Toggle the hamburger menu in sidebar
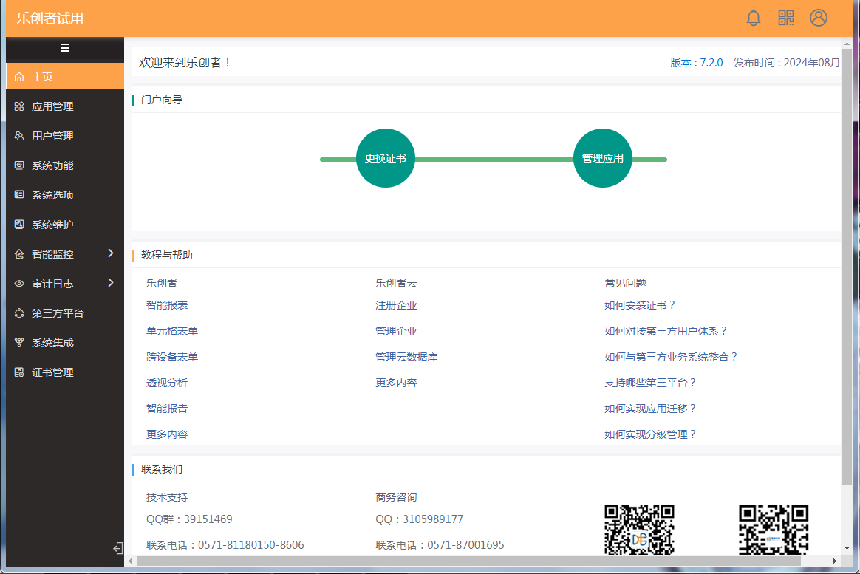 [65, 48]
